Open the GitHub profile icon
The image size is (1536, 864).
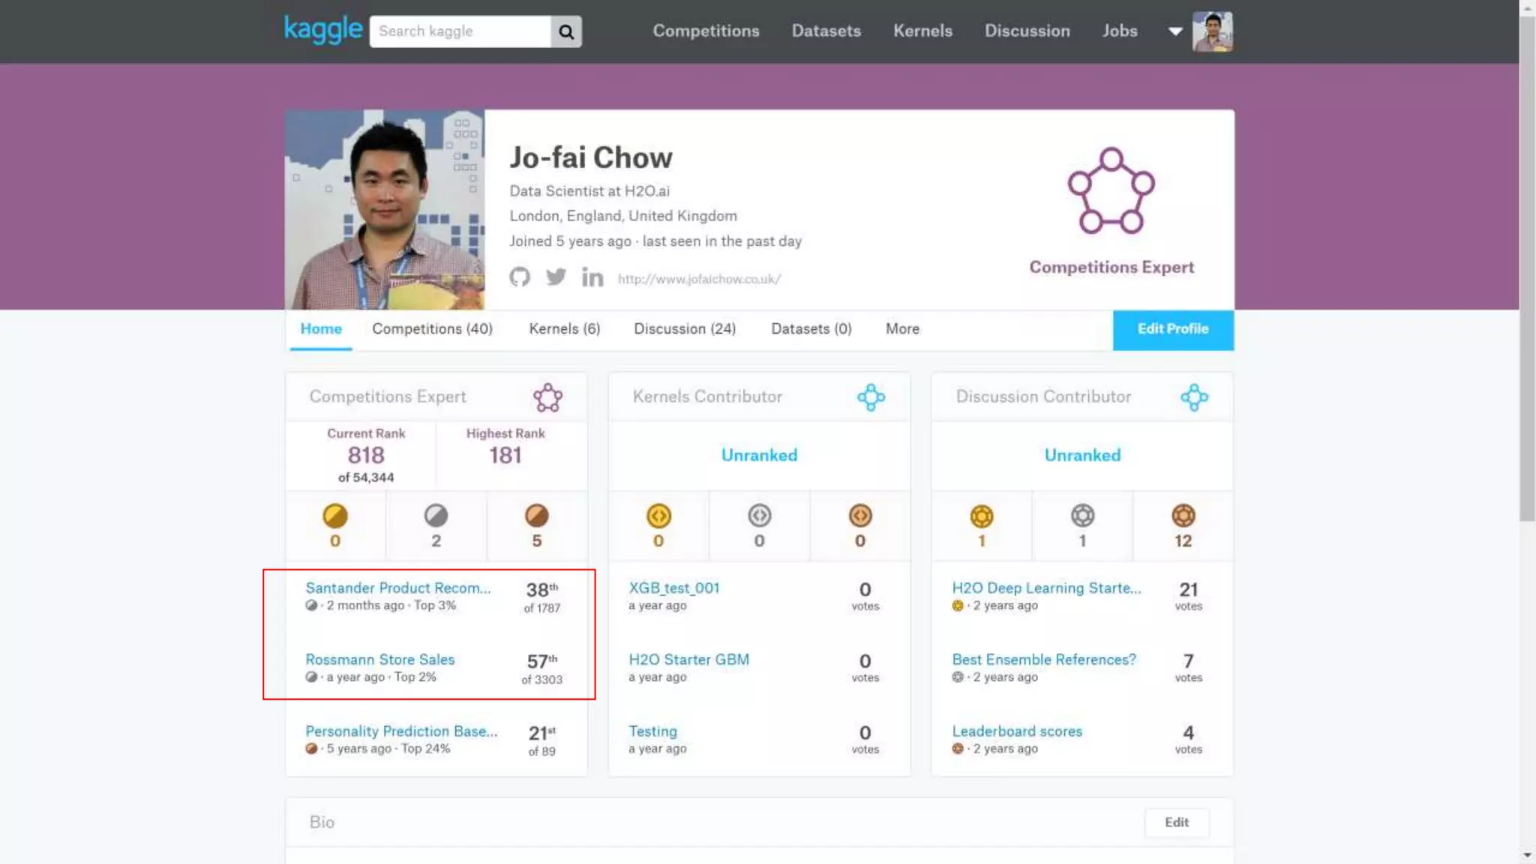pyautogui.click(x=520, y=277)
